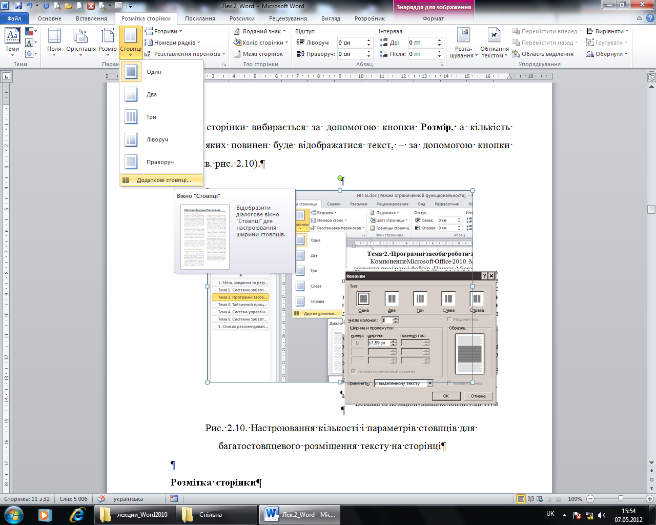
Task: Switch to Outline view in status bar
Action: 549,499
